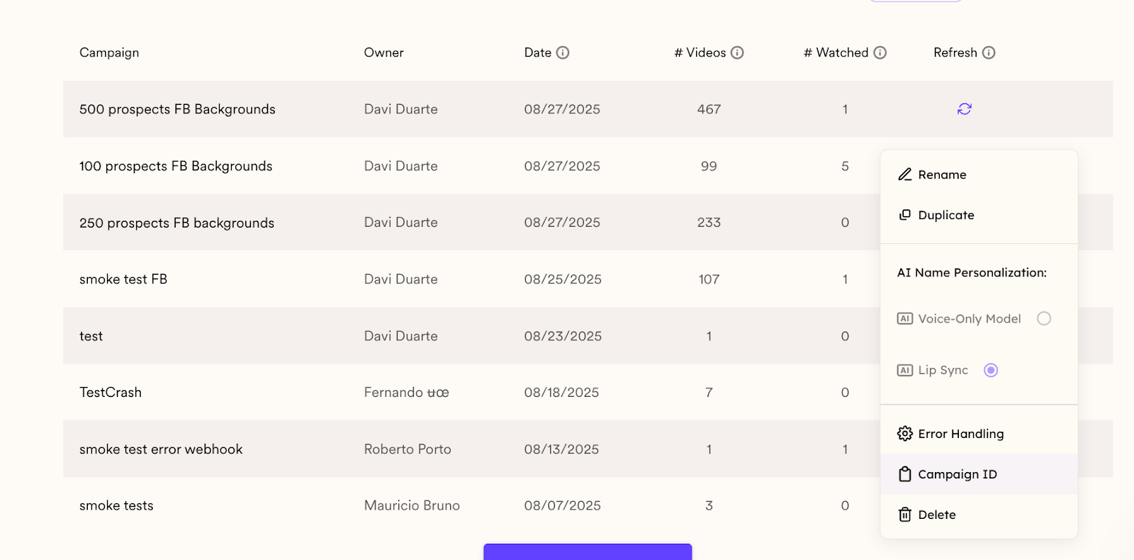Image resolution: width=1134 pixels, height=560 pixels.
Task: Open the smoke test FB campaign
Action: pos(123,279)
